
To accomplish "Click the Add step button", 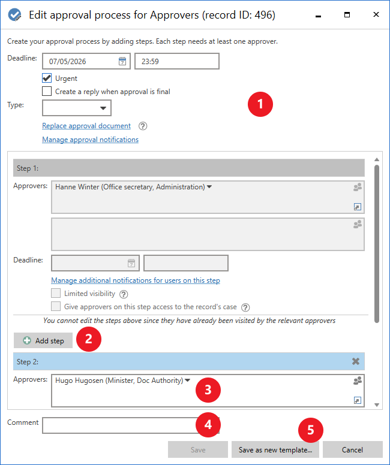I will [x=43, y=340].
